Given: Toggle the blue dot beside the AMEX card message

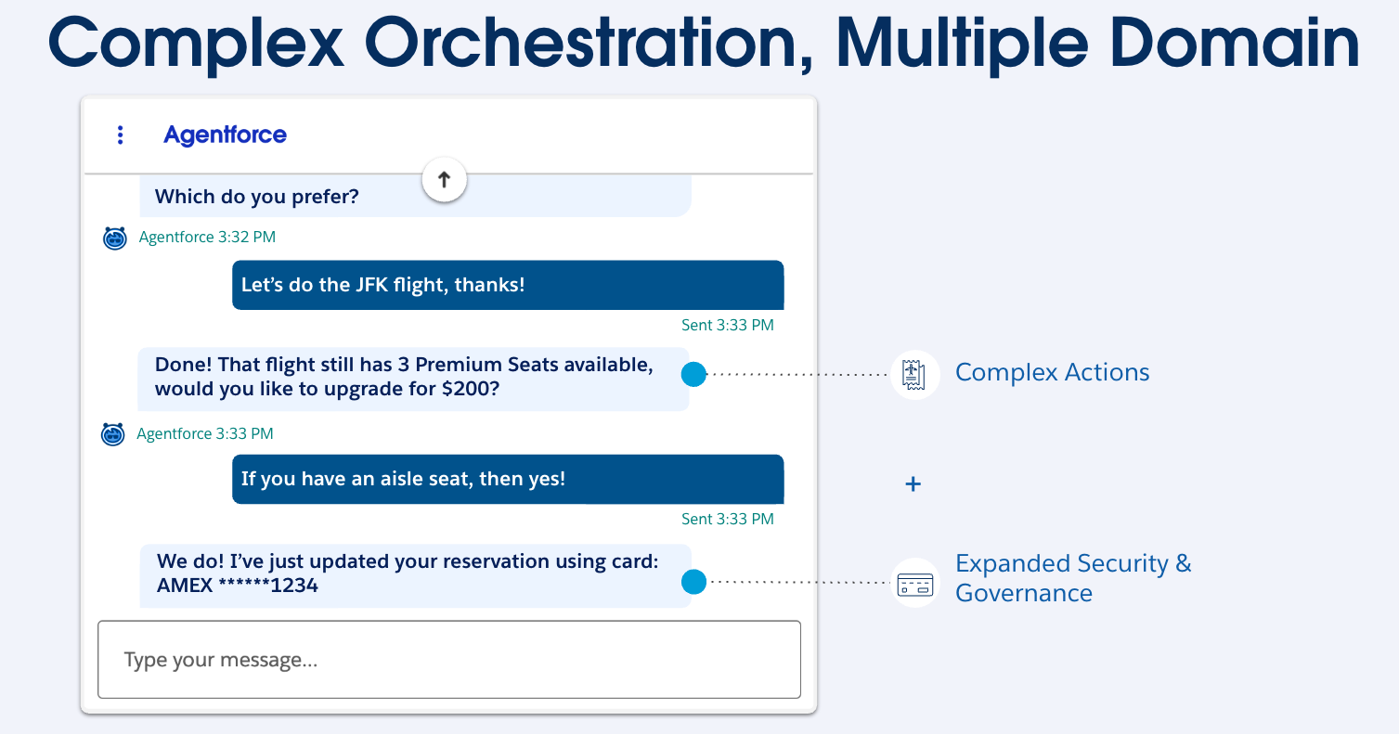Looking at the screenshot, I should coord(693,584).
